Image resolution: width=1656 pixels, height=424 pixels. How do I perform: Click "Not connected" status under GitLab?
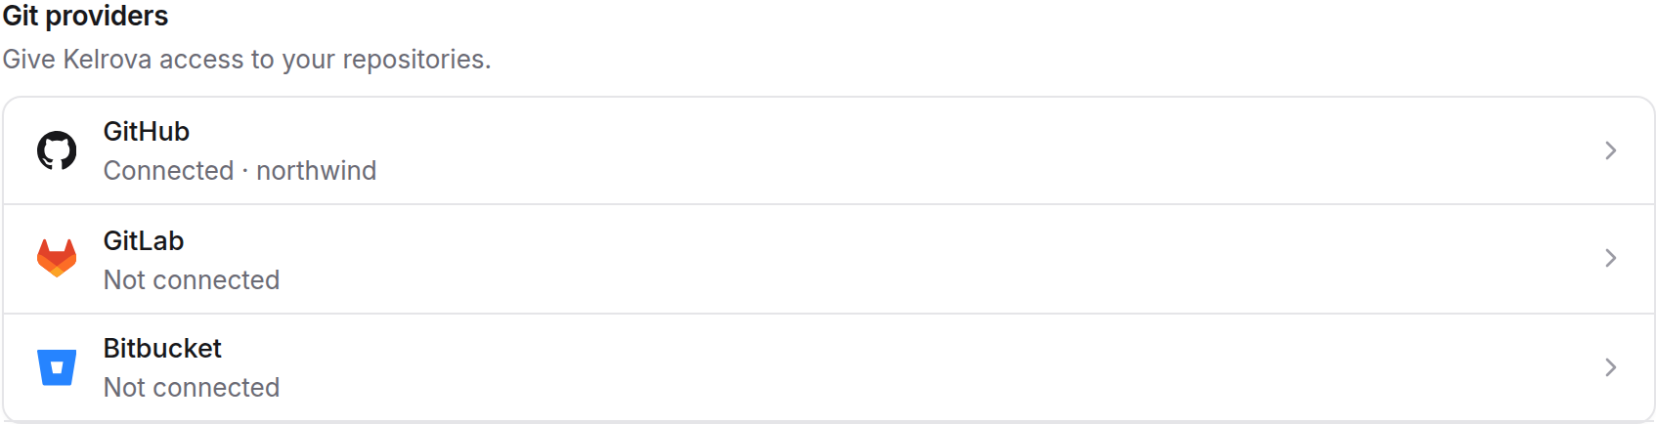click(192, 280)
